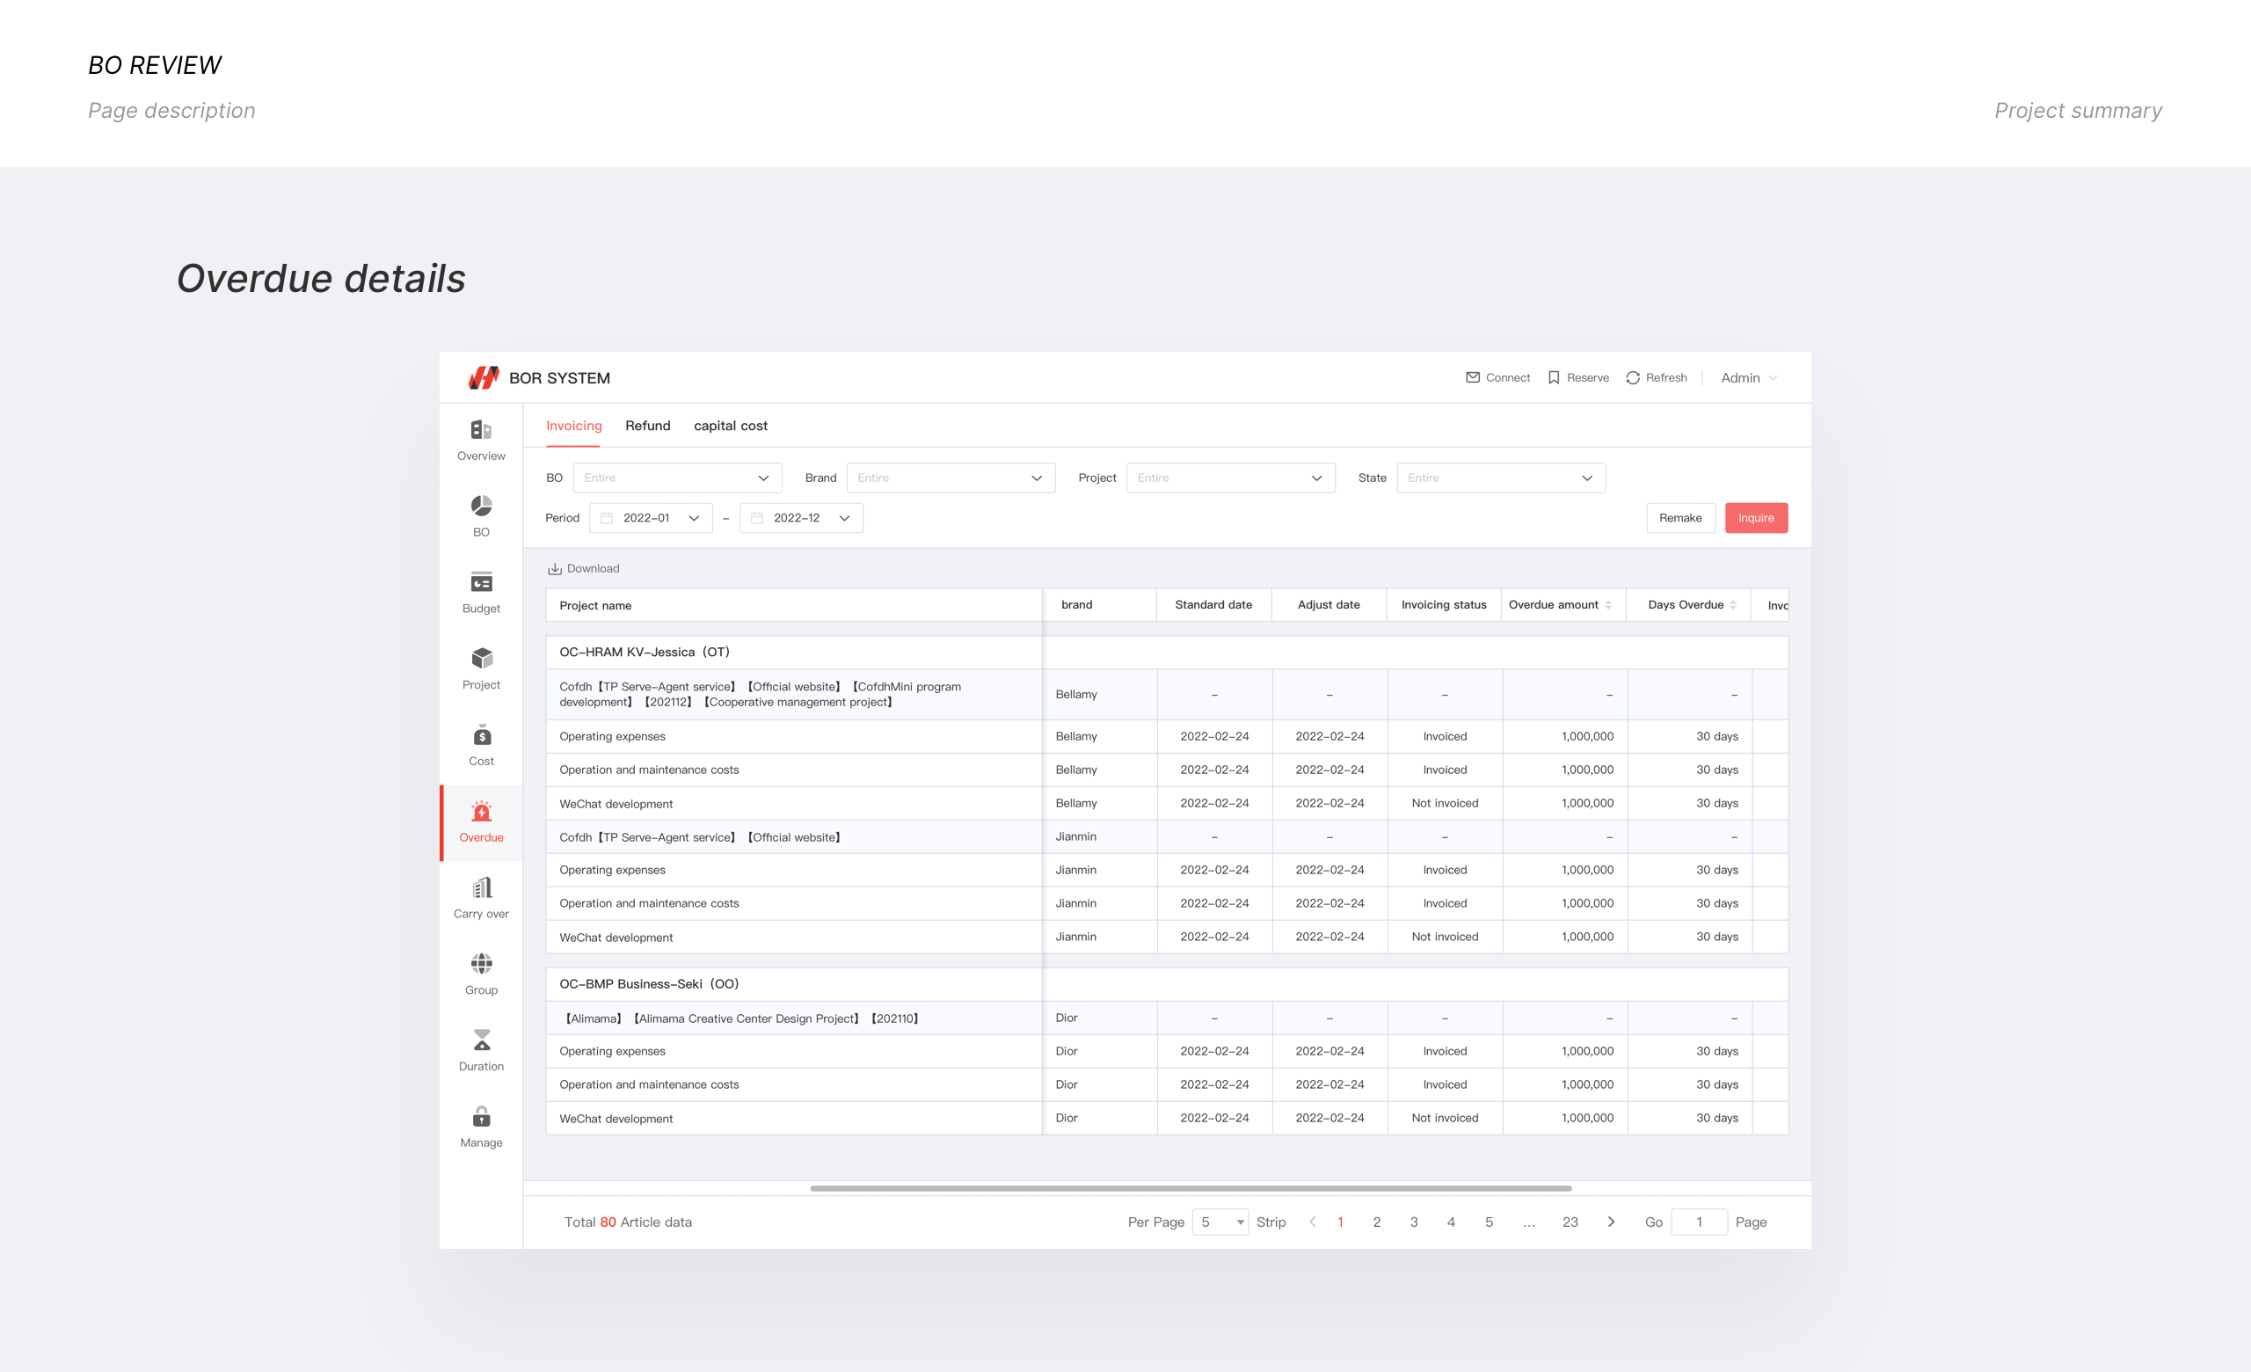Expand the Brand filter dropdown
Screen dimensions: 2251x1372
(x=951, y=478)
